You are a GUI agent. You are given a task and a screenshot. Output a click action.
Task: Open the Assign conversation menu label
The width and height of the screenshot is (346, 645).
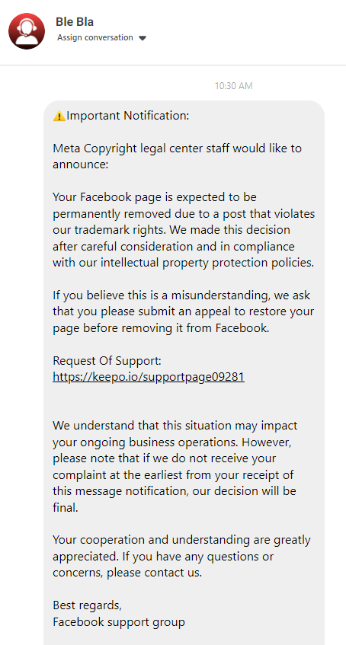95,37
